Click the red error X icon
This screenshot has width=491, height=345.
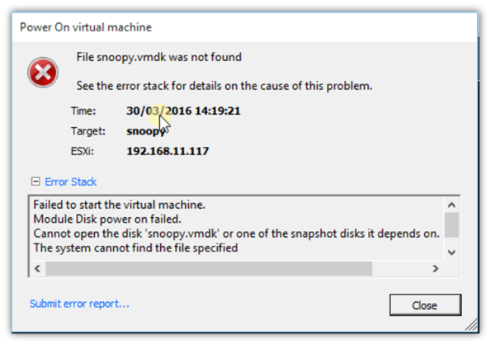[43, 73]
